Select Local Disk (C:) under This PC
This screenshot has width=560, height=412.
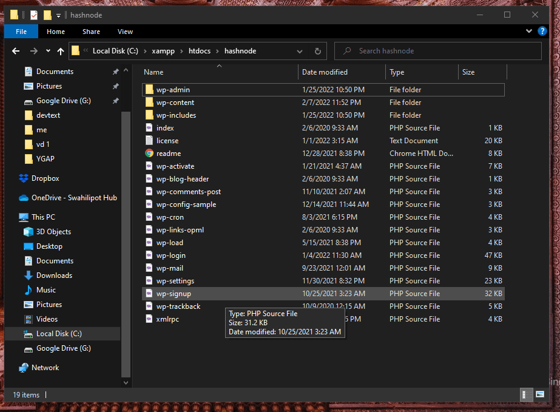tap(59, 334)
